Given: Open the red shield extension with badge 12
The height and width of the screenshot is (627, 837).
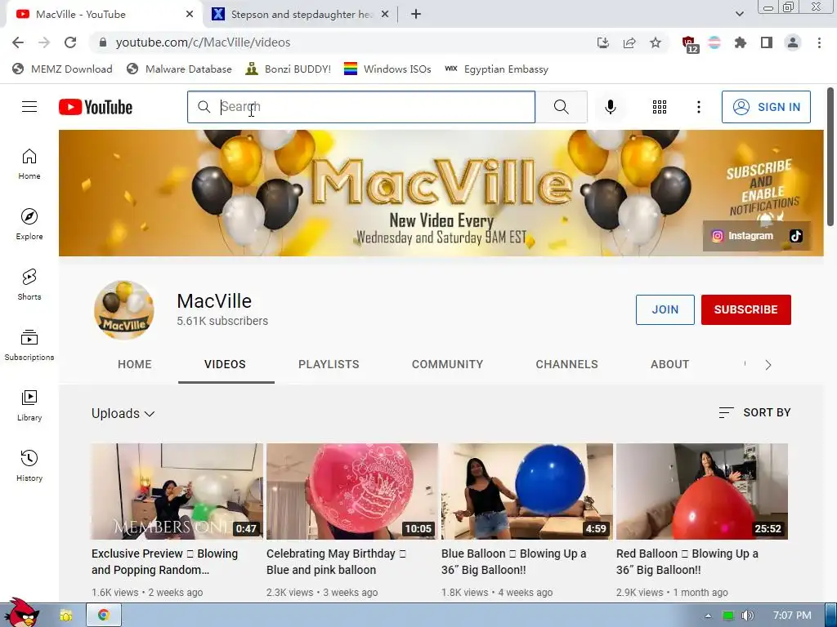Looking at the screenshot, I should [689, 44].
